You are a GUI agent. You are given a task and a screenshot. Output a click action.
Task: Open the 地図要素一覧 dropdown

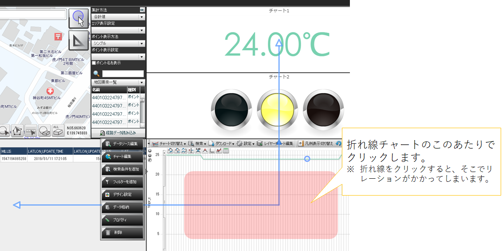click(118, 82)
